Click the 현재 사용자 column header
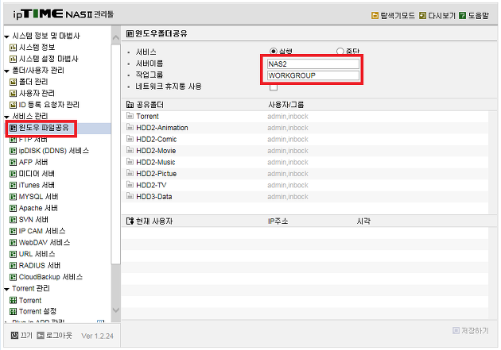 (x=154, y=221)
